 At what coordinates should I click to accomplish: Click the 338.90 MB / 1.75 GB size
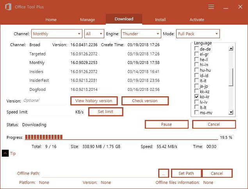point(102,147)
